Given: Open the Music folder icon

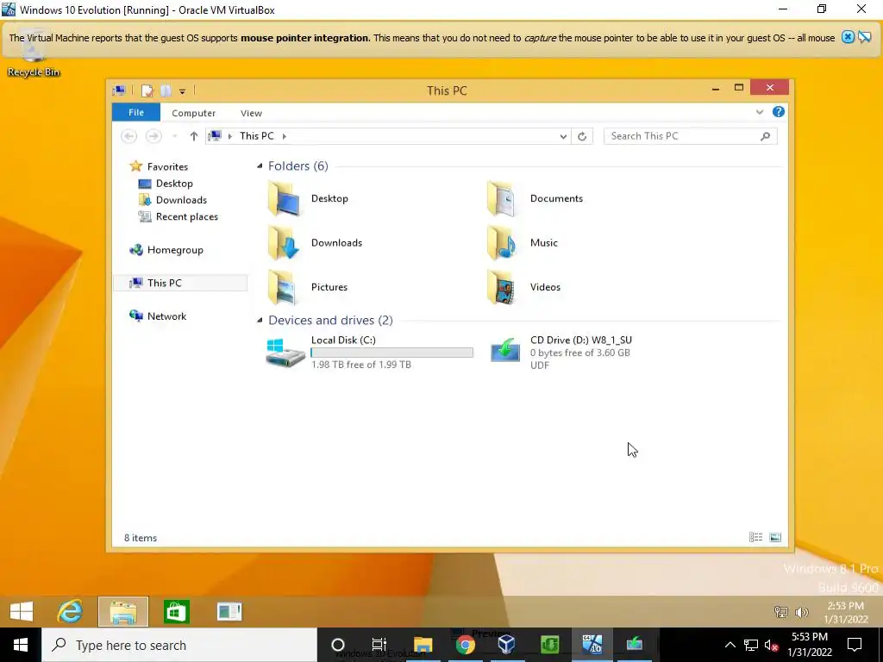Looking at the screenshot, I should click(501, 242).
